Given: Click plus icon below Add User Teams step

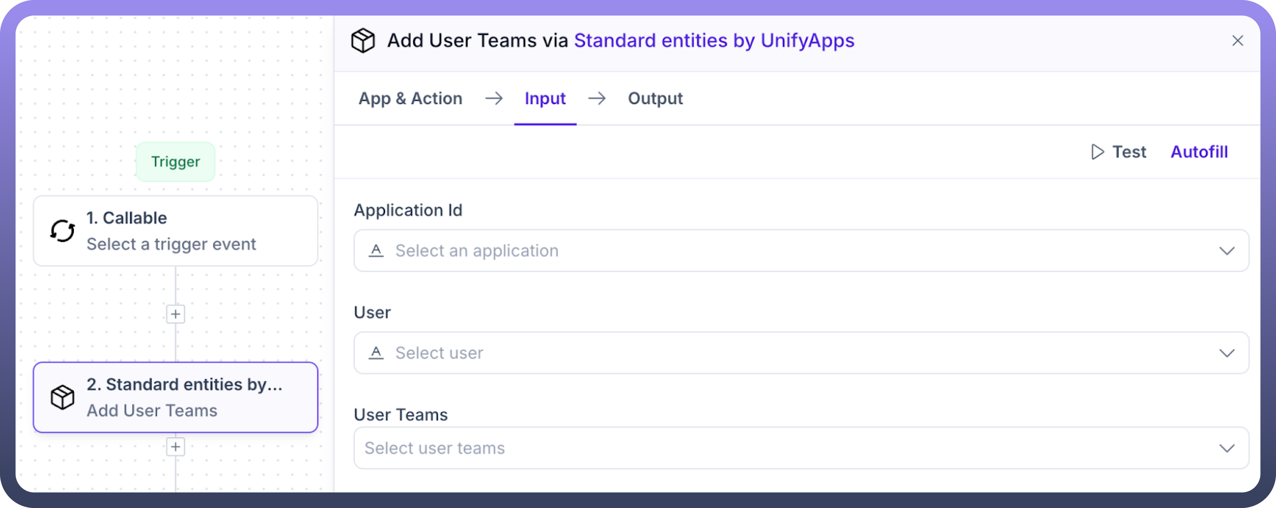Looking at the screenshot, I should 175,447.
